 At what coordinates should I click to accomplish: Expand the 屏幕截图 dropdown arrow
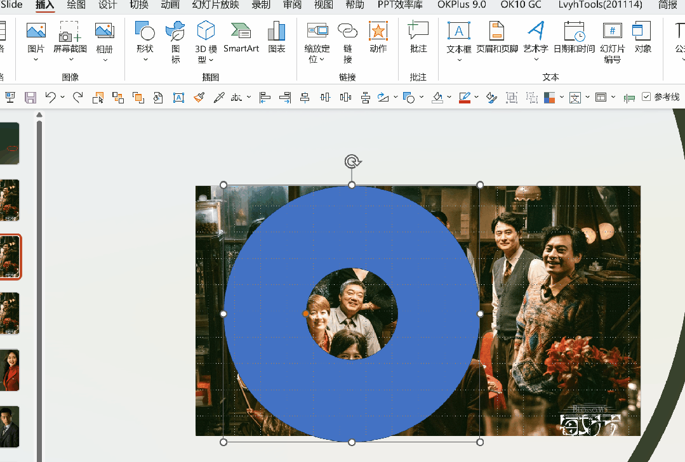coord(71,60)
